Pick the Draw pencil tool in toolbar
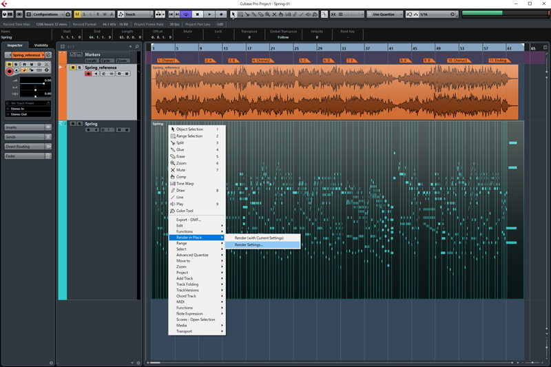The height and width of the screenshot is (367, 551). [295, 14]
